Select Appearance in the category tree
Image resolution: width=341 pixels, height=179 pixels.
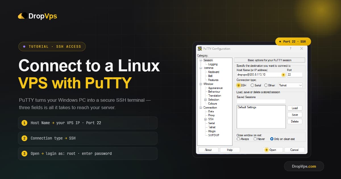[215, 88]
